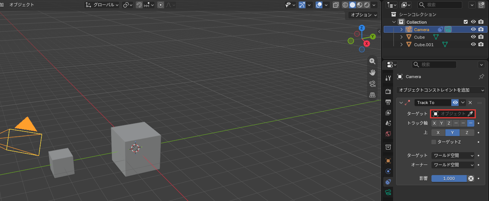Open outliner editor type menu
Screen dimensions: 489x201
tap(392, 5)
